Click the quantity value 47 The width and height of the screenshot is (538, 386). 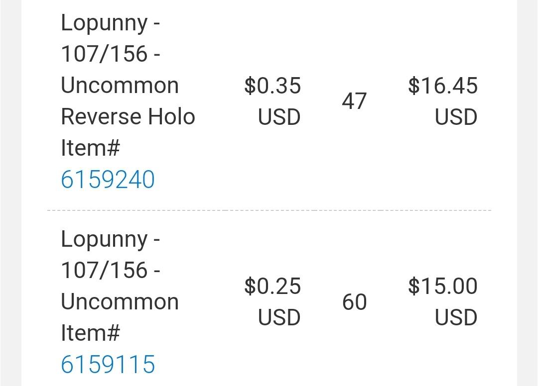355,101
